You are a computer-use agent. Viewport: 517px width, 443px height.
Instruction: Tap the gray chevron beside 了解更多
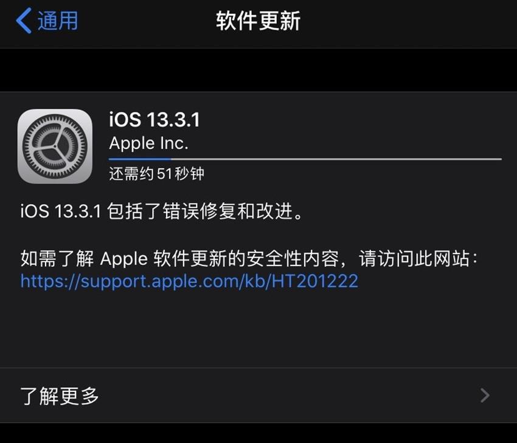pyautogui.click(x=485, y=395)
